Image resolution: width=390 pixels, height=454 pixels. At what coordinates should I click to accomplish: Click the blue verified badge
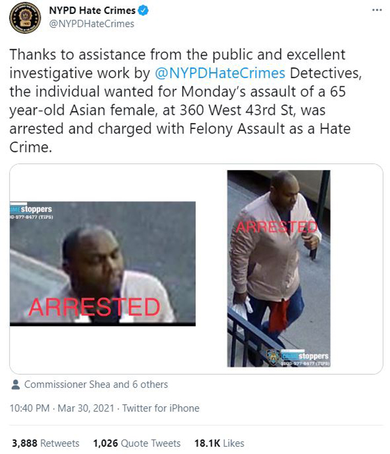[143, 11]
